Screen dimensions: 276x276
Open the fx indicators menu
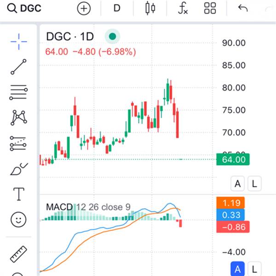(x=183, y=8)
